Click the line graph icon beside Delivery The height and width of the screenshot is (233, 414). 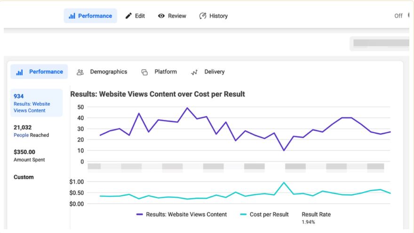(x=194, y=72)
